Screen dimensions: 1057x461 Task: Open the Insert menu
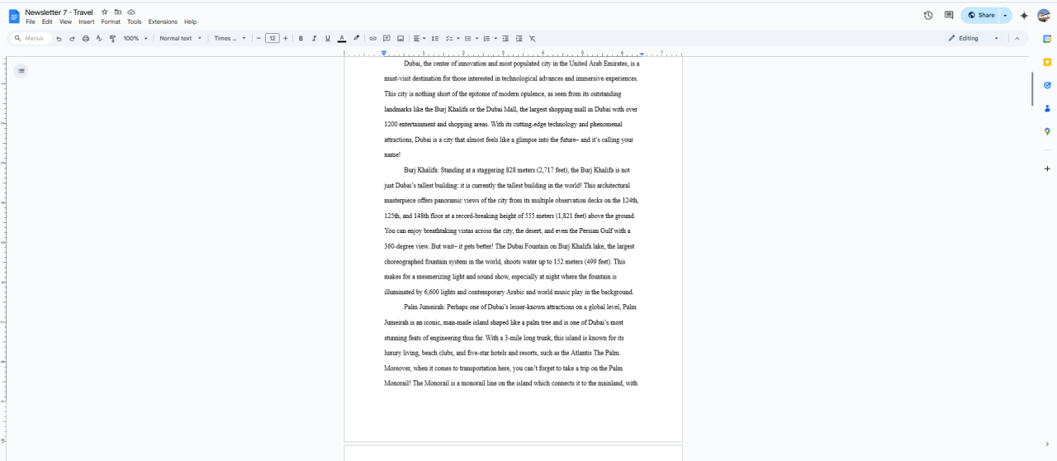tap(87, 22)
